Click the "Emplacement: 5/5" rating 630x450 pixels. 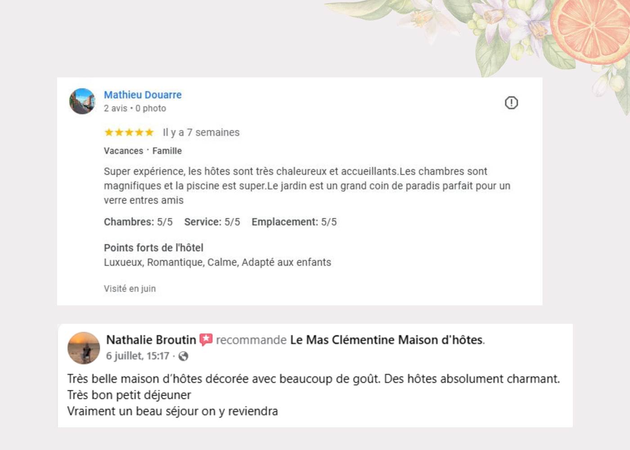point(294,222)
